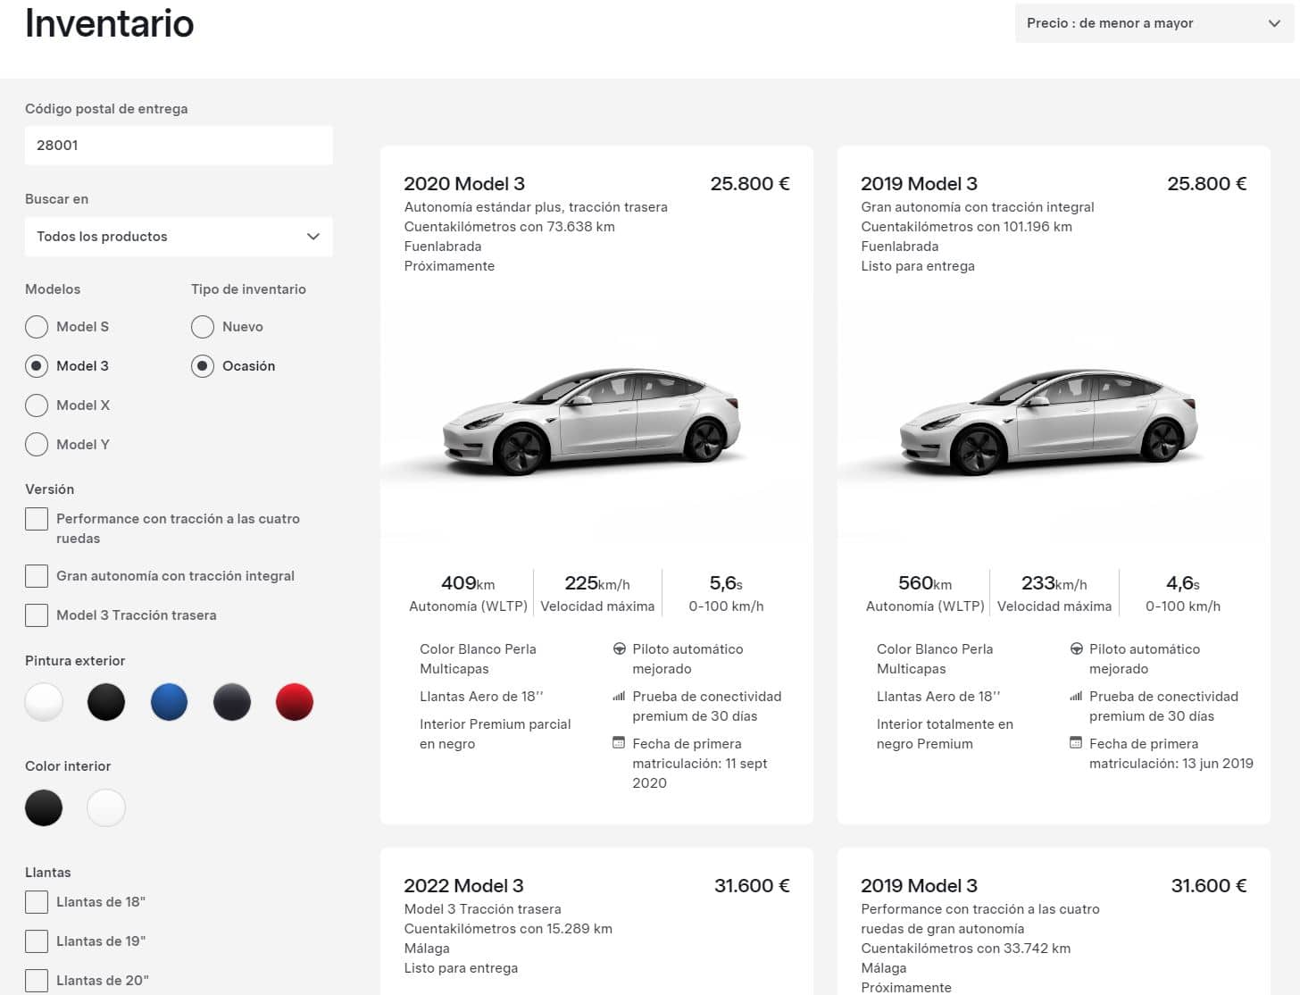Choose Nuevo inventory type
This screenshot has height=995, width=1300.
click(x=203, y=327)
